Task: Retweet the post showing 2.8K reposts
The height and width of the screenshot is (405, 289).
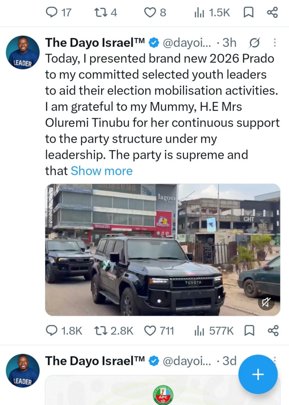Action: coord(113,331)
